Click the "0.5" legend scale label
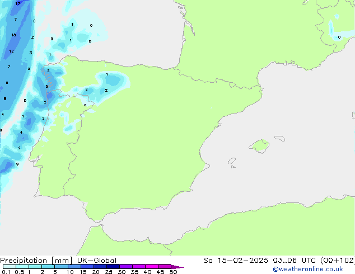The image size is (355, 274). (x=20, y=272)
